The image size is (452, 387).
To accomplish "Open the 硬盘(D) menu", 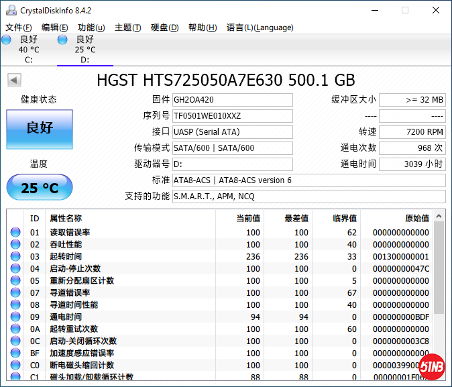I will [x=164, y=27].
